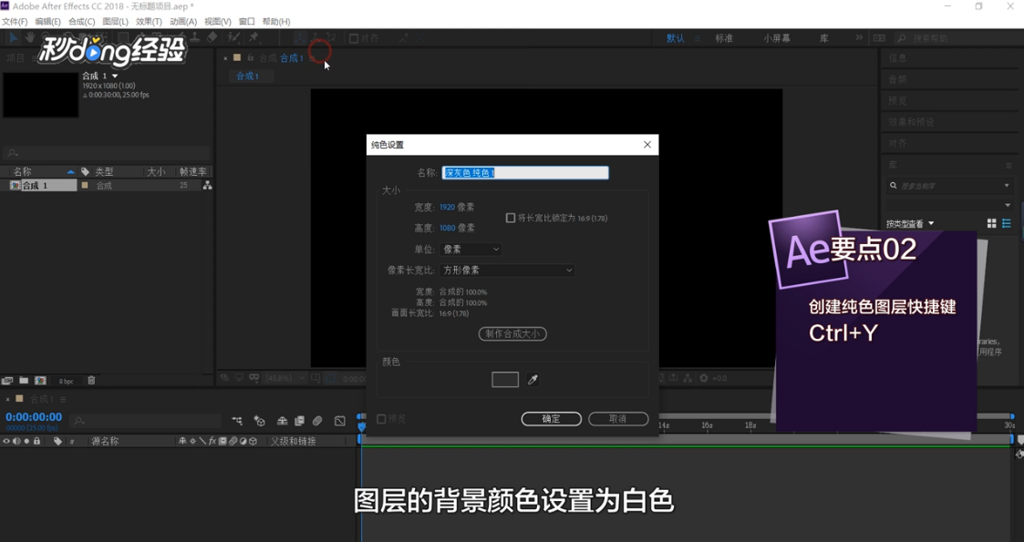Click the width value 1920
This screenshot has height=542, width=1024.
pos(447,207)
